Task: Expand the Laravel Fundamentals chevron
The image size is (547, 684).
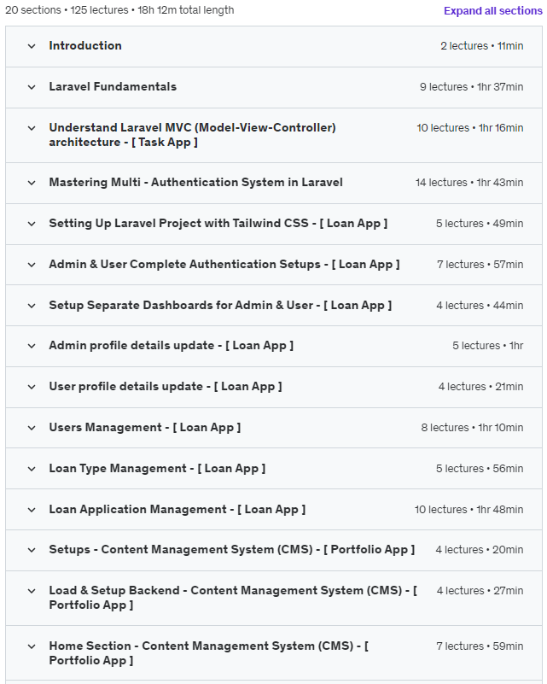Action: point(32,87)
